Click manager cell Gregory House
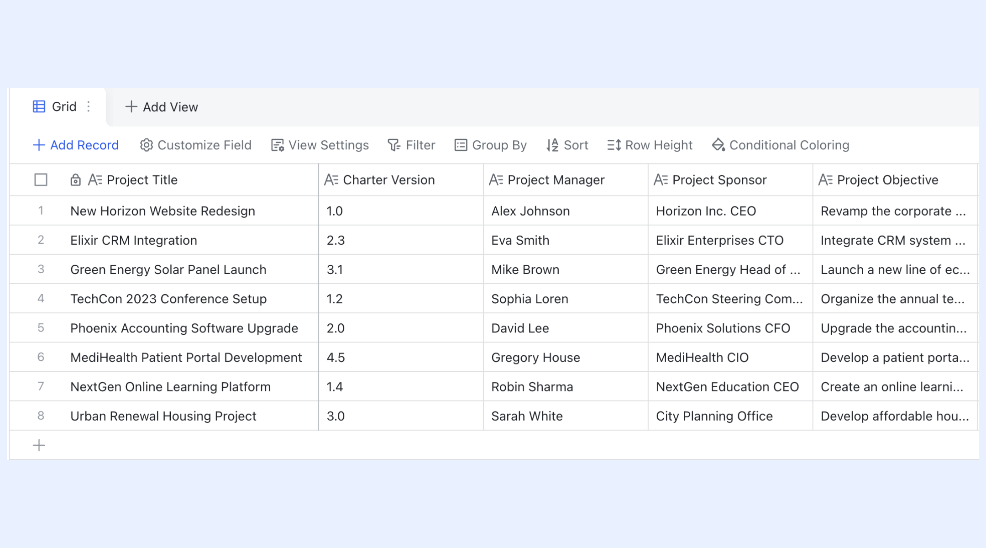The image size is (986, 548). point(566,357)
